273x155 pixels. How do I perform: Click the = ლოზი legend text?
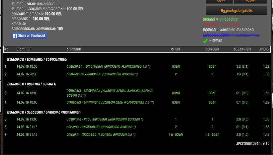tap(216, 40)
